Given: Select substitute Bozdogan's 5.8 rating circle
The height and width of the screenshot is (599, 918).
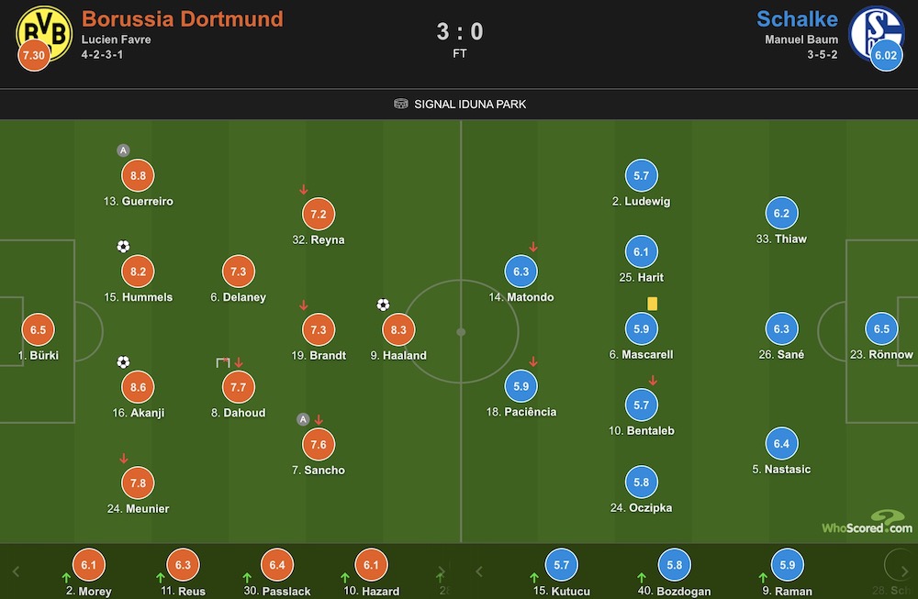Looking at the screenshot, I should click(675, 565).
